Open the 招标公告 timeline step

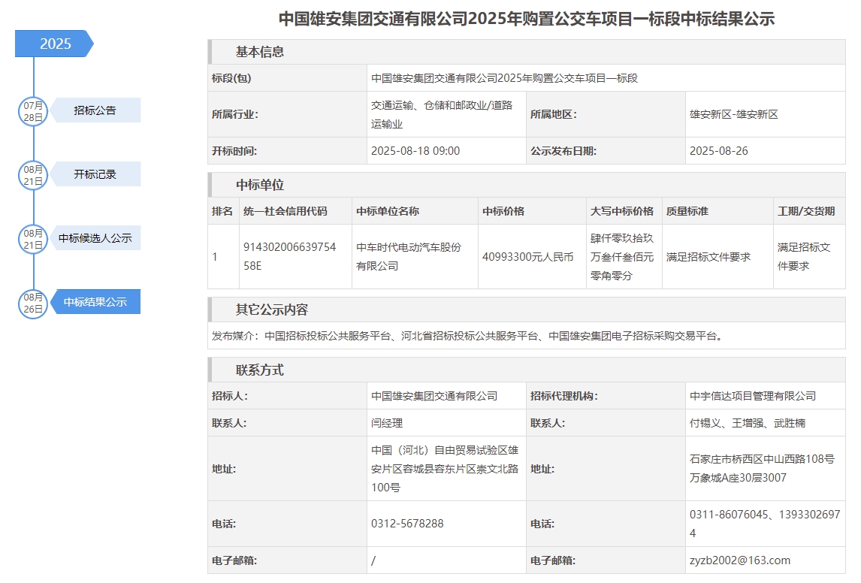click(95, 110)
